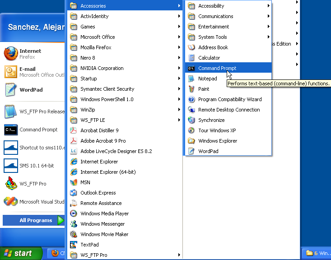Expand the System Tools submenu arrow
Image resolution: width=331 pixels, height=260 pixels.
(x=269, y=37)
